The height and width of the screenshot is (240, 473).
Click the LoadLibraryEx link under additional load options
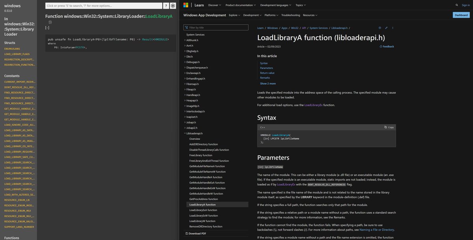point(313,105)
